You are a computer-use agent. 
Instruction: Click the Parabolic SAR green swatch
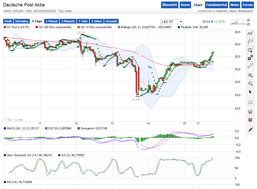tap(179, 27)
